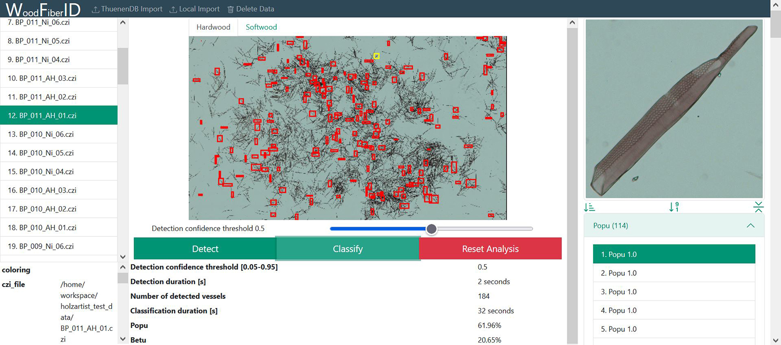Switch to the Hardwood tab
Image resolution: width=781 pixels, height=345 pixels.
[x=213, y=27]
